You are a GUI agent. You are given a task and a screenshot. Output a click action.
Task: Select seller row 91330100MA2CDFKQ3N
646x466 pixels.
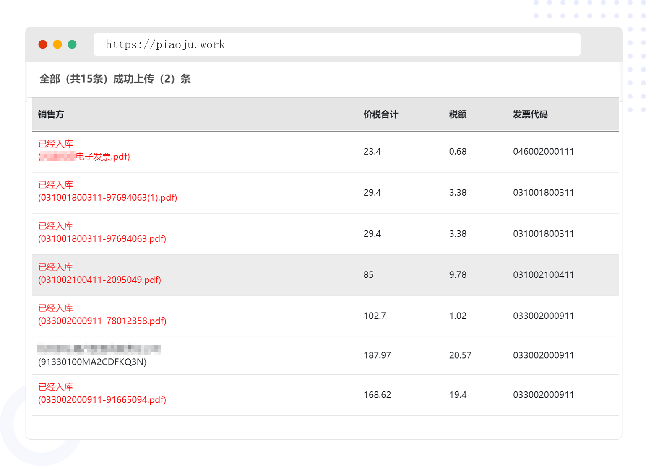(92, 362)
